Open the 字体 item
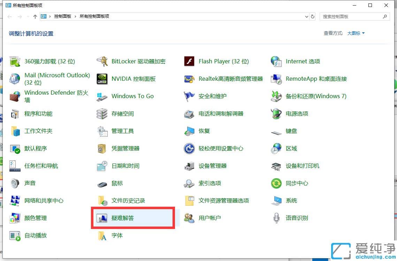This screenshot has width=397, height=261. pos(117,236)
